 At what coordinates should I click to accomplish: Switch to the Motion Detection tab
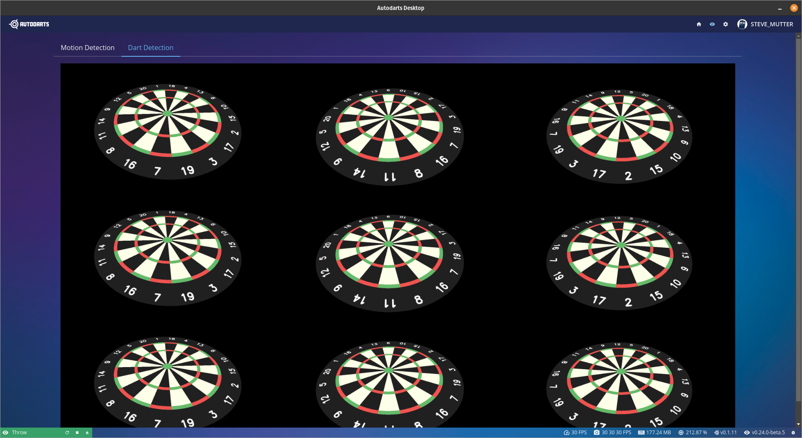87,48
